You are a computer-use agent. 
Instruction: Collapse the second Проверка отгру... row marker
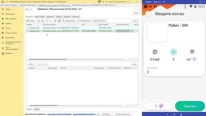tap(28, 31)
